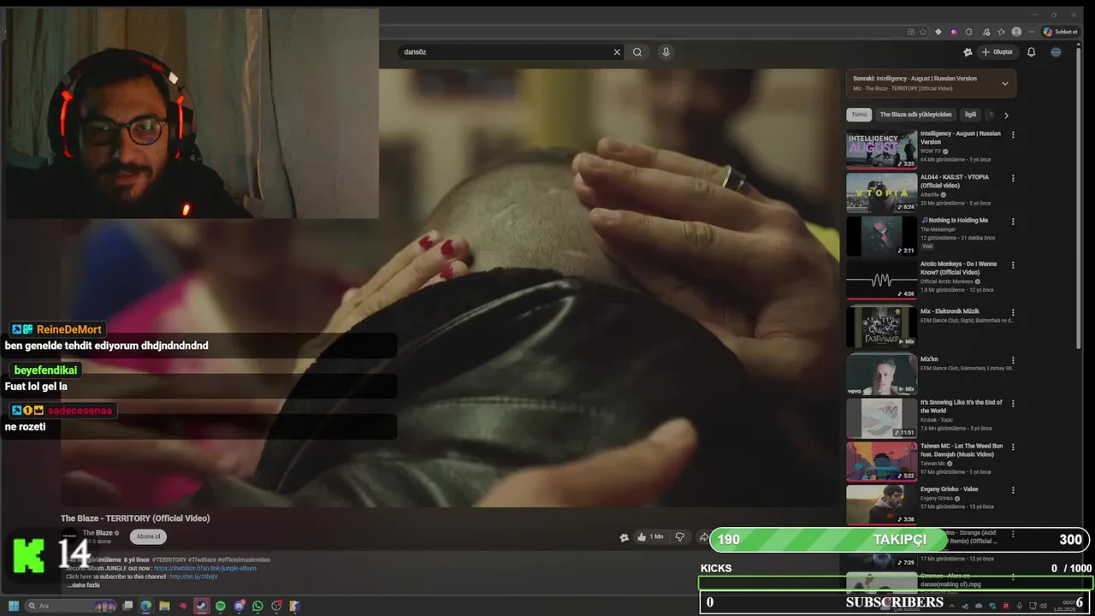Viewport: 1095px width, 616px height.
Task: Open options menu for VTOPIA video
Action: (x=1013, y=178)
